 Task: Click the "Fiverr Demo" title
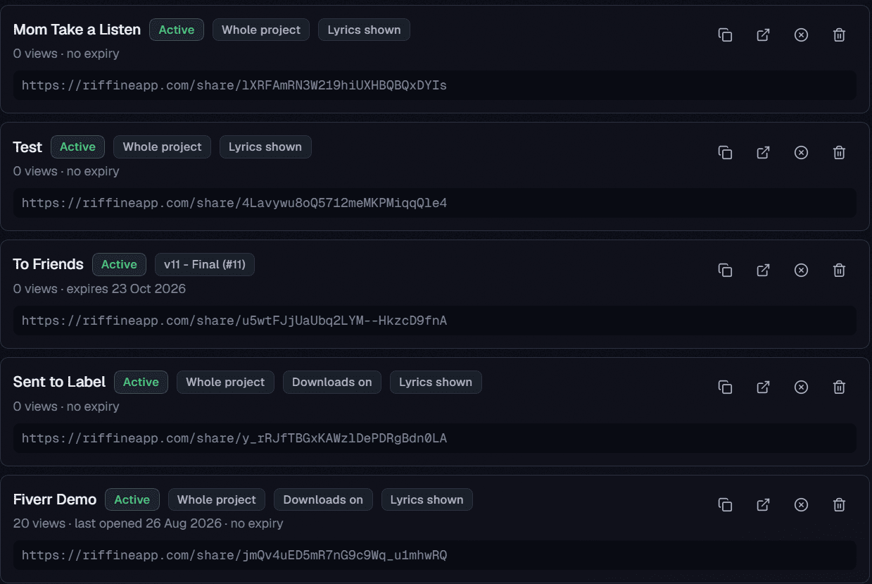pos(55,499)
